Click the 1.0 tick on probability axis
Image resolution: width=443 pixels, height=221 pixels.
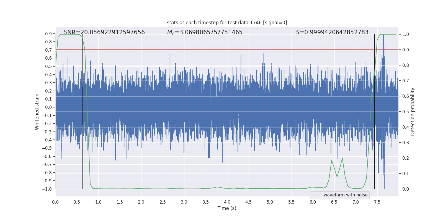point(406,34)
